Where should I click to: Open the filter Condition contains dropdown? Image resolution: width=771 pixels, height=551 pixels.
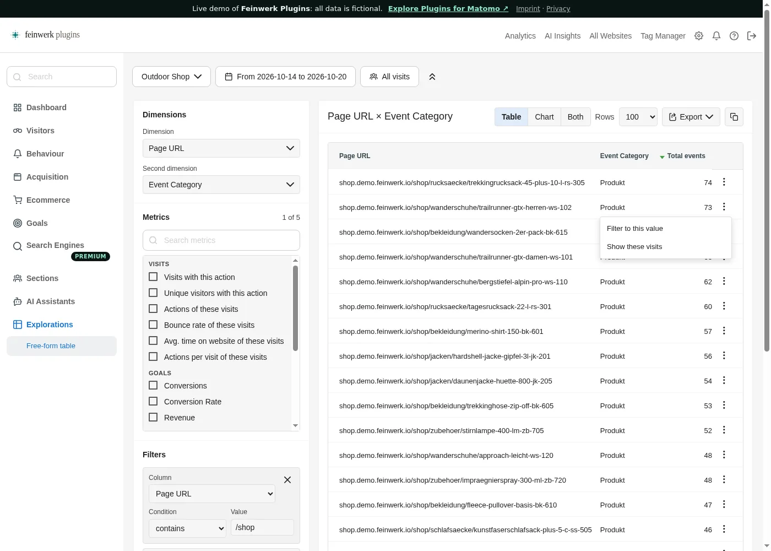pos(187,528)
